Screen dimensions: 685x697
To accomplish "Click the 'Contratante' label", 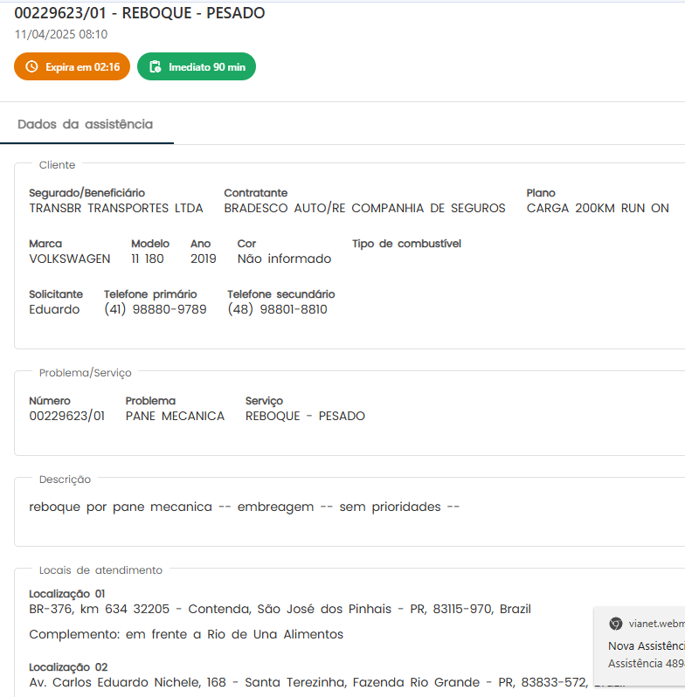I will coord(256,193).
